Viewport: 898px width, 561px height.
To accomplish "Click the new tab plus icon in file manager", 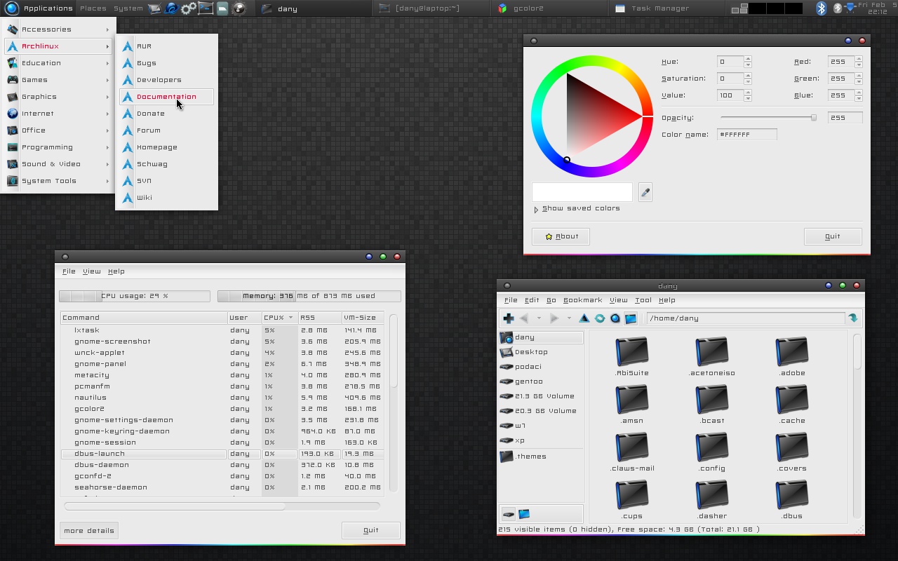I will coord(509,318).
